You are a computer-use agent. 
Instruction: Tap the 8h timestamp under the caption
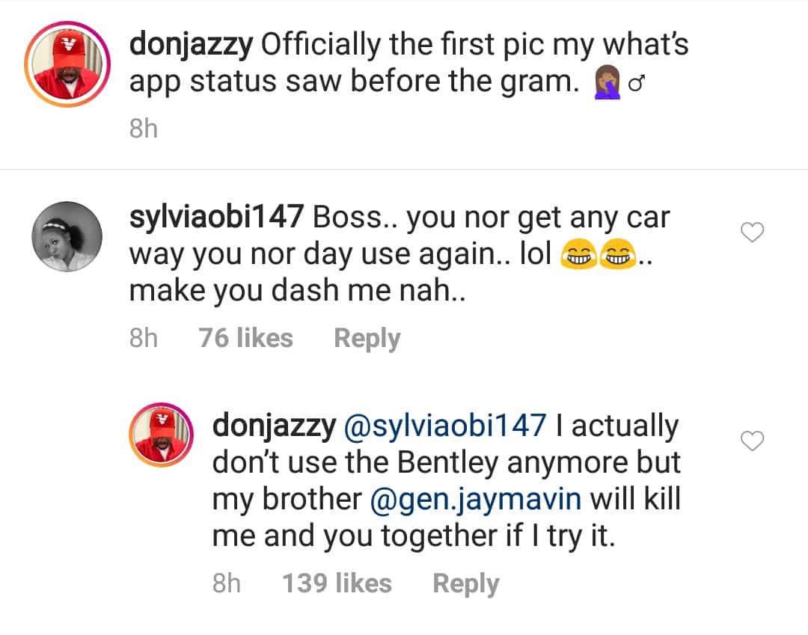[144, 129]
